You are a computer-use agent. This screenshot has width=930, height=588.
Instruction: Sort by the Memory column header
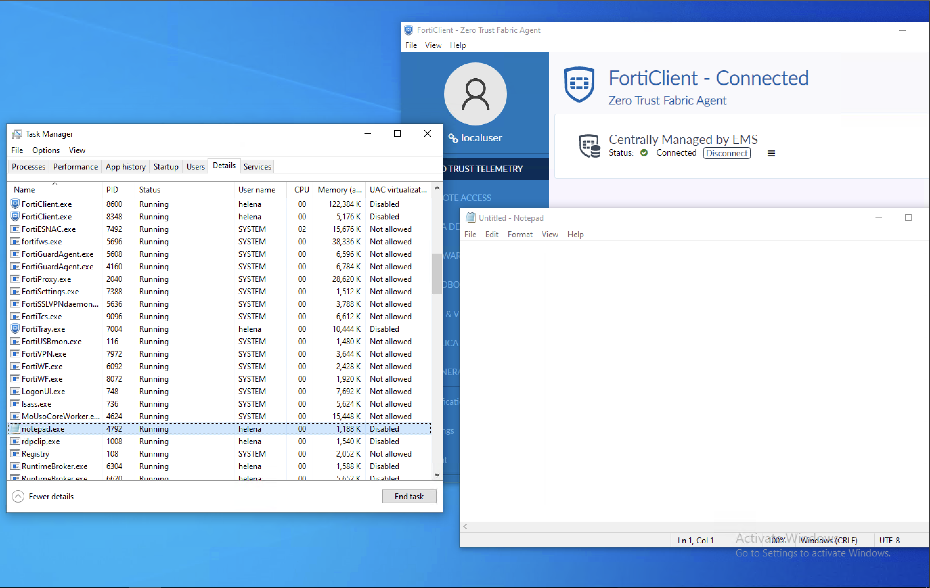(339, 190)
